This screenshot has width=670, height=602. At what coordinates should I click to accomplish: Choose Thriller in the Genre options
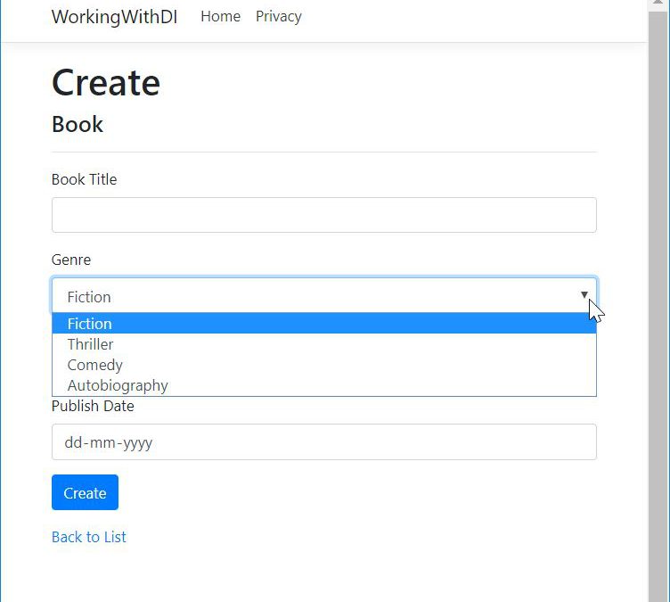(91, 344)
